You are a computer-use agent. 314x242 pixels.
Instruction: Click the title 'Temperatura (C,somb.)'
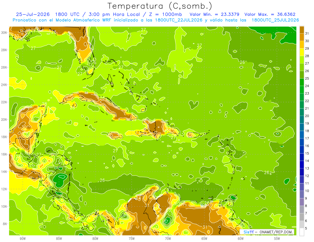[x=159, y=6]
